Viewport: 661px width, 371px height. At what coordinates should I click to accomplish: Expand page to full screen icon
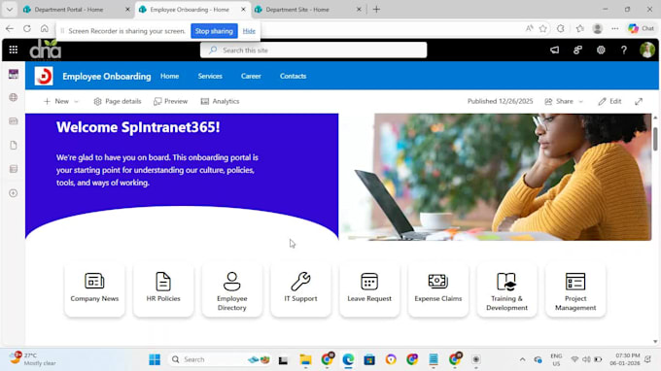tap(639, 101)
